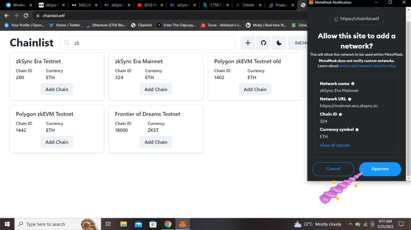Open View all details link in MetaMask
Screen dimensions: 411x230
[335, 145]
